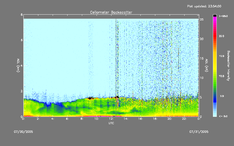
Task: Click the start date "07/30/2005"
Action: pyautogui.click(x=23, y=132)
